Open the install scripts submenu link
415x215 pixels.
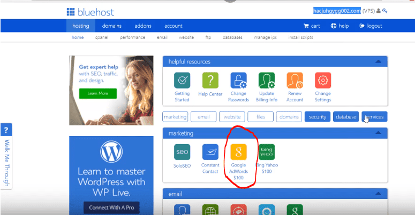click(x=300, y=37)
